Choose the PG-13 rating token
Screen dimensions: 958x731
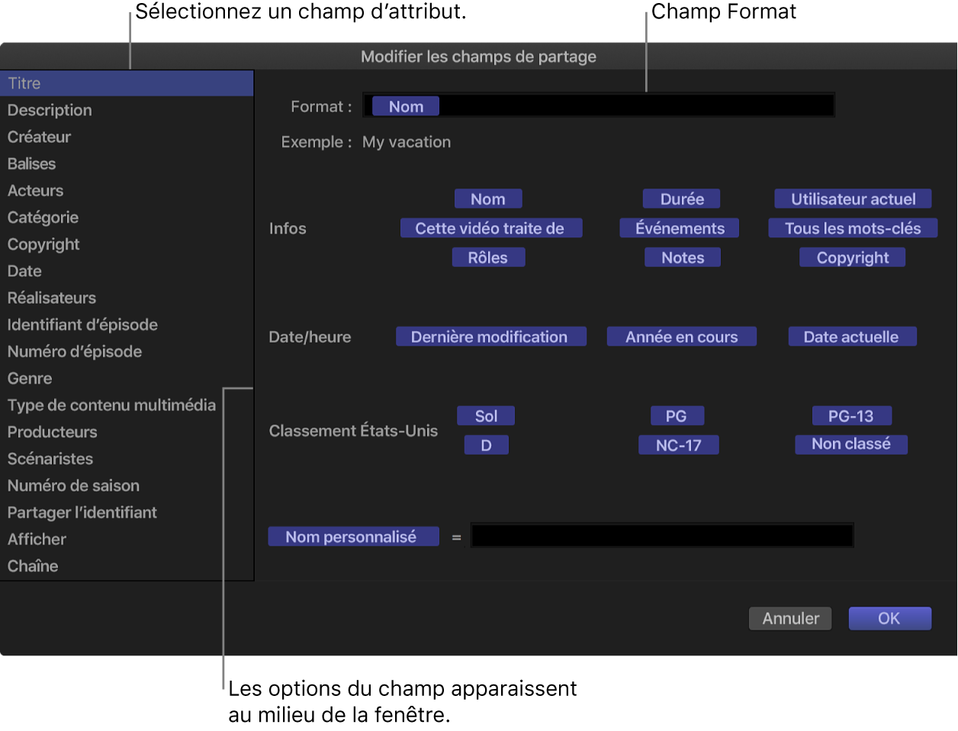[850, 416]
